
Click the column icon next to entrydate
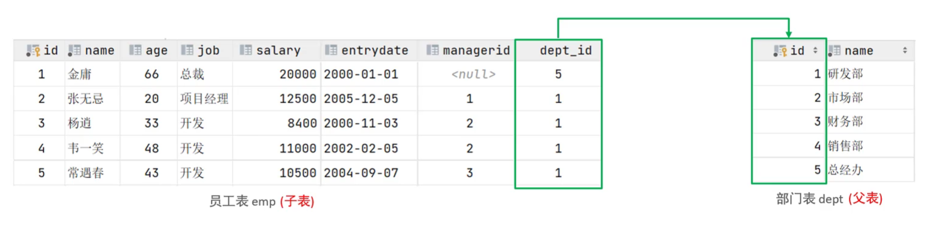(331, 50)
